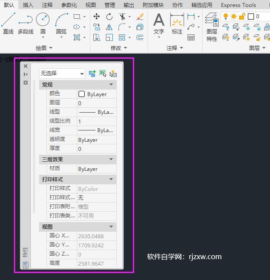Switch to the 输出 ribbon tab
270x280 pixels.
tap(128, 5)
